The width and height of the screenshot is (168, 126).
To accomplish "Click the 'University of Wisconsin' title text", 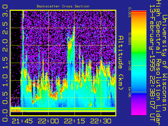I will tap(165, 63).
